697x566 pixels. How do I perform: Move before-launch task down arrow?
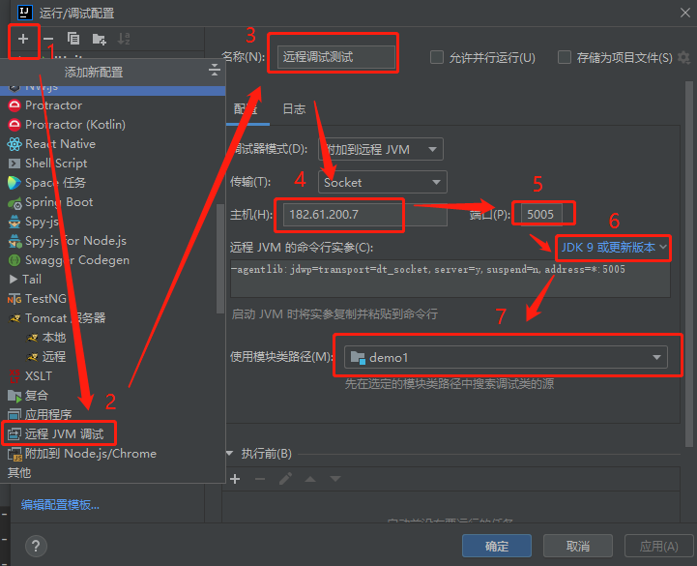pyautogui.click(x=335, y=479)
